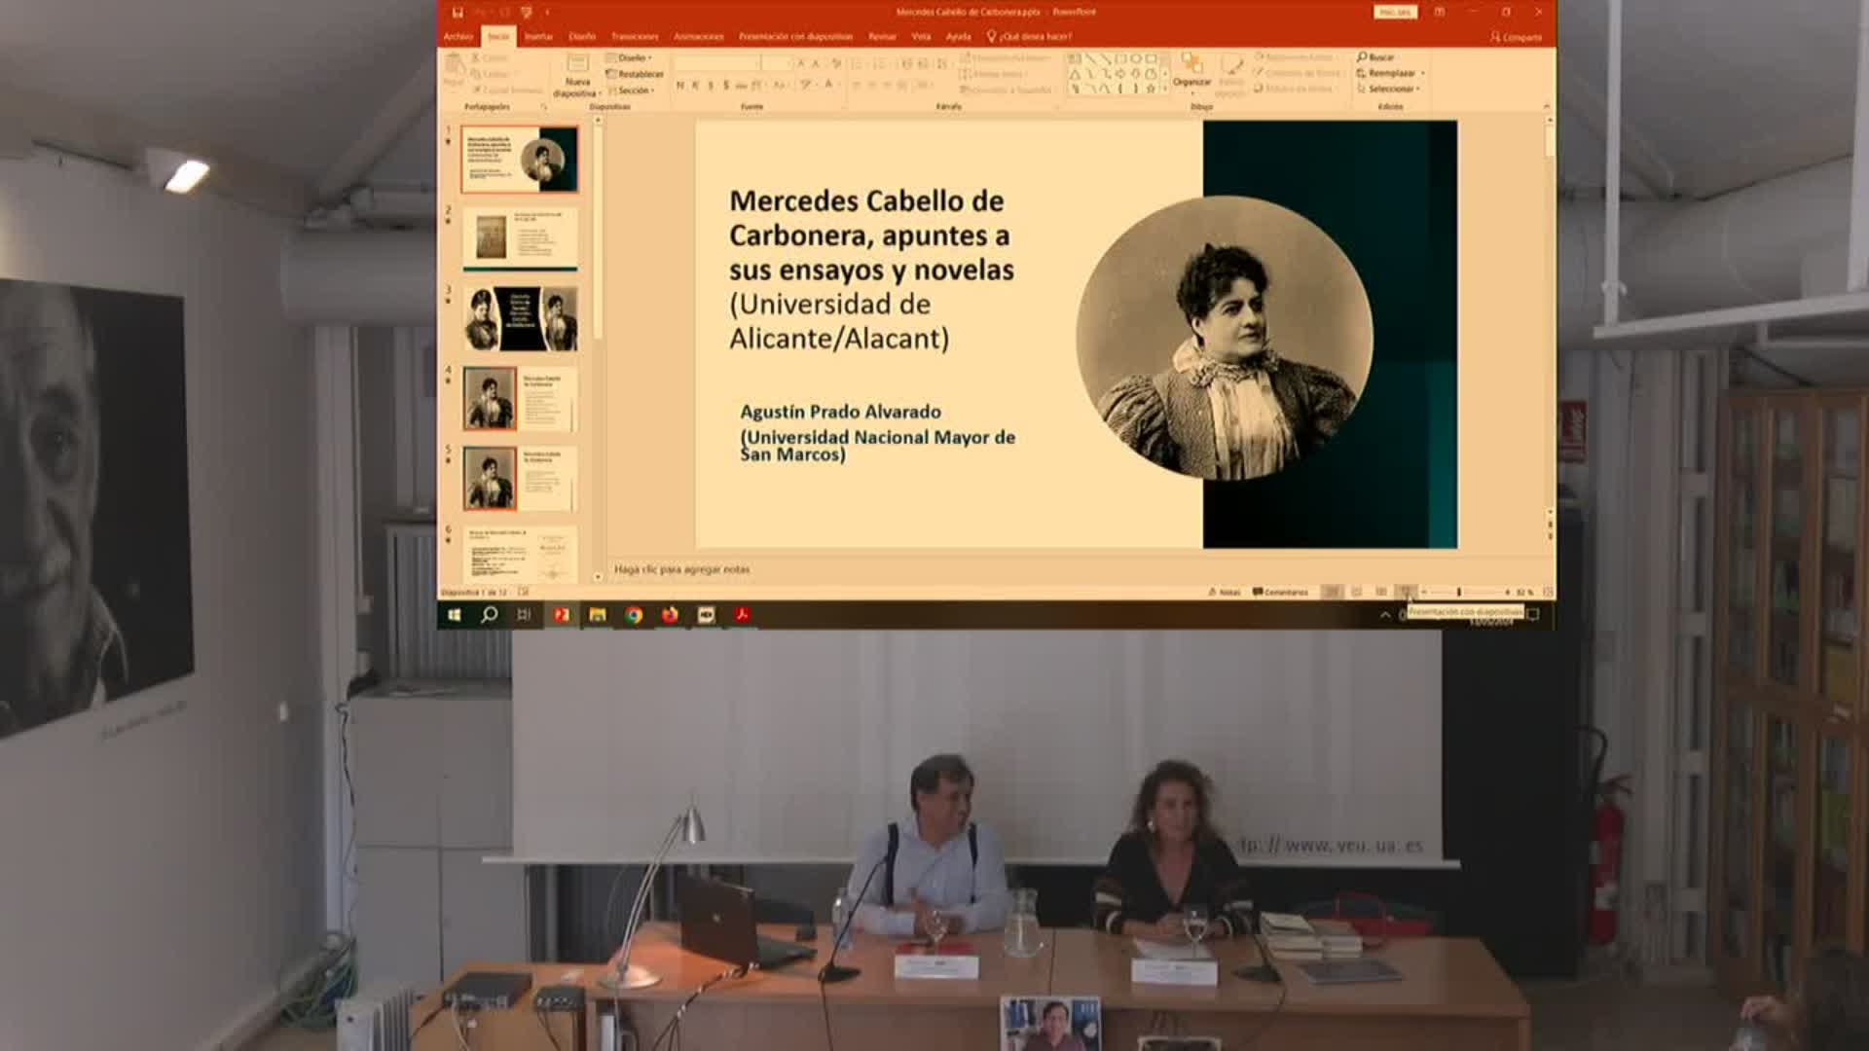Switch to the Animaciones tab
This screenshot has width=1869, height=1051.
point(699,36)
